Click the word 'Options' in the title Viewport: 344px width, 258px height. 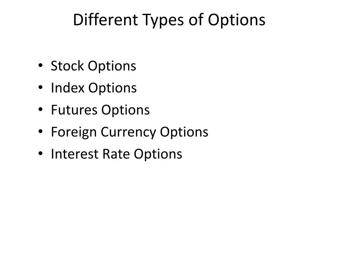[x=236, y=20]
